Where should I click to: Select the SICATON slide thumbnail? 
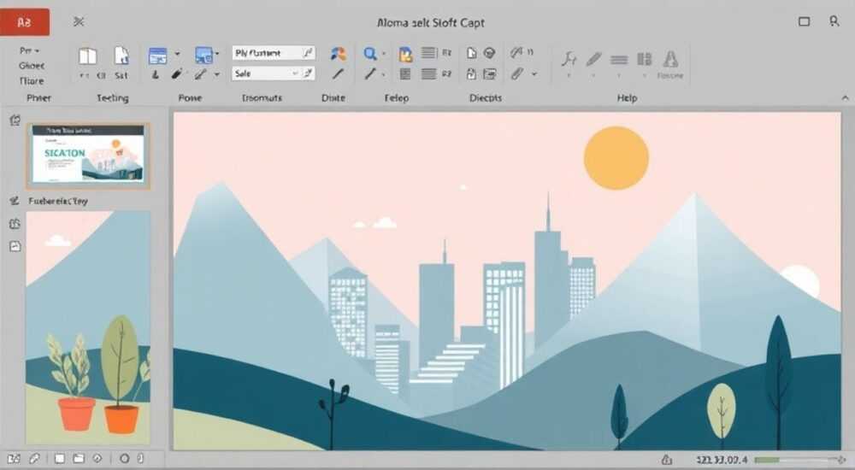tap(88, 155)
